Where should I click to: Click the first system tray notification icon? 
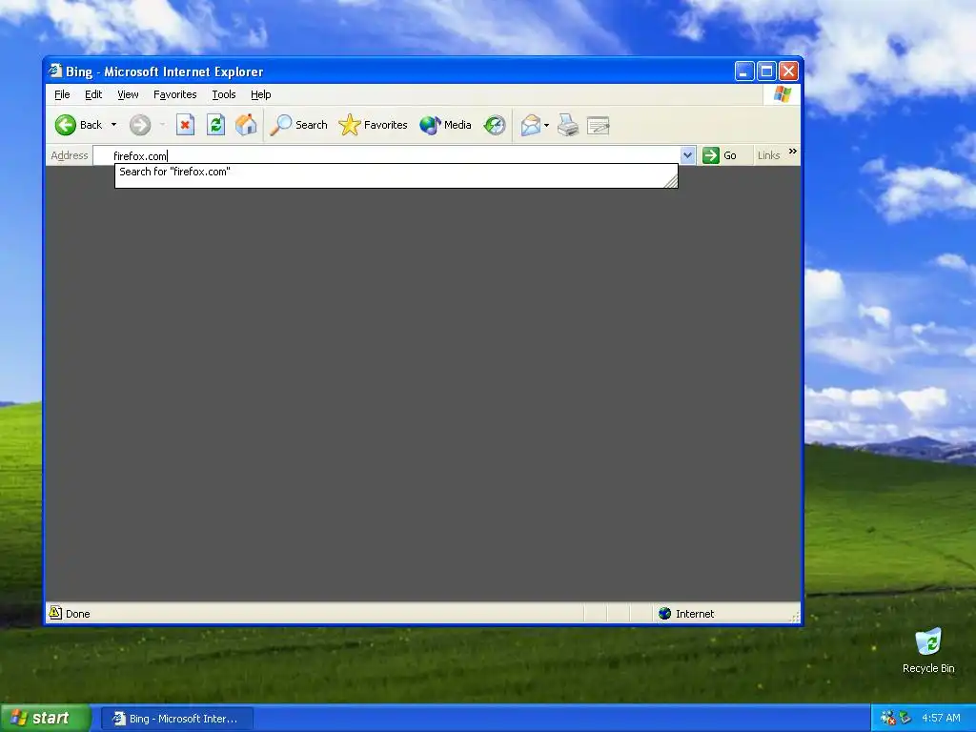[888, 719]
